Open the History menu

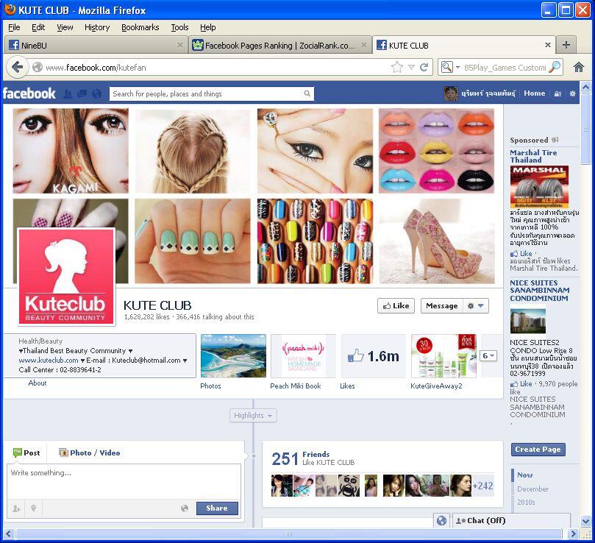96,27
